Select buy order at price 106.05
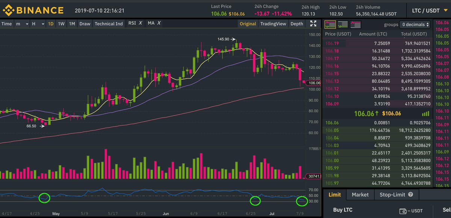The height and width of the screenshot is (218, 451). (378, 130)
